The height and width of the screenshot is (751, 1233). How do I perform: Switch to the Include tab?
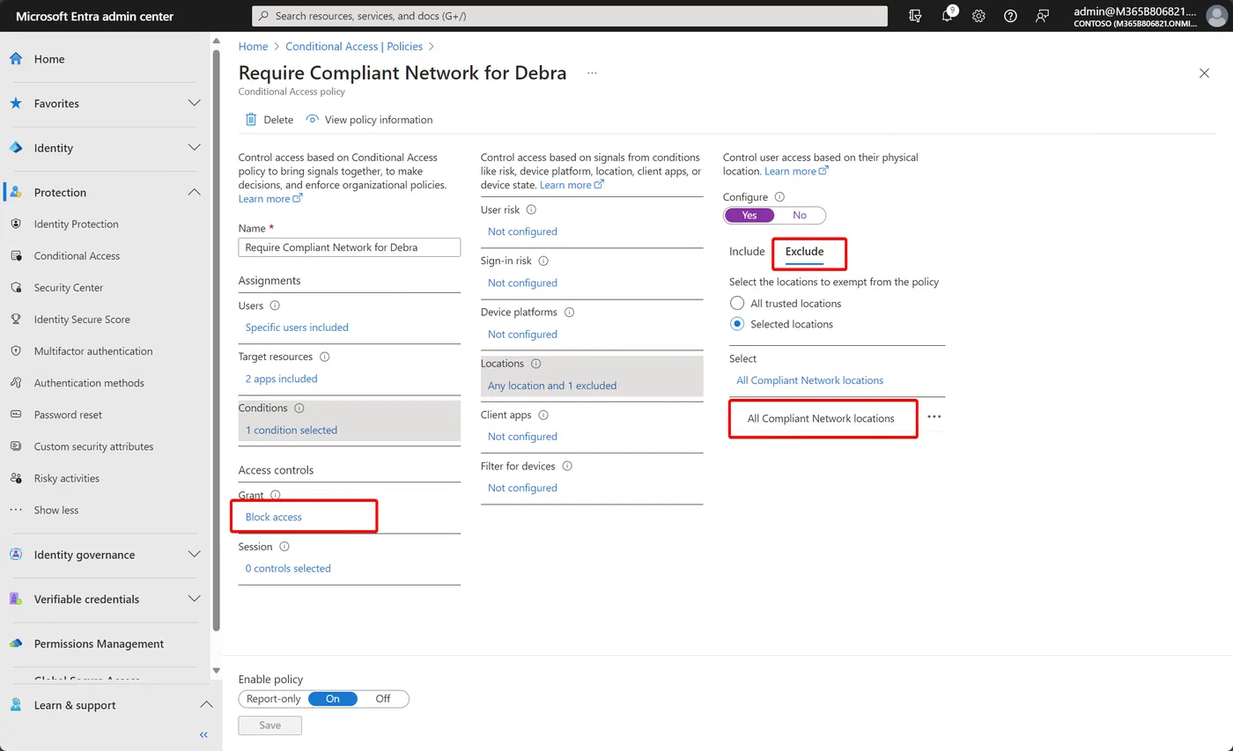tap(747, 252)
